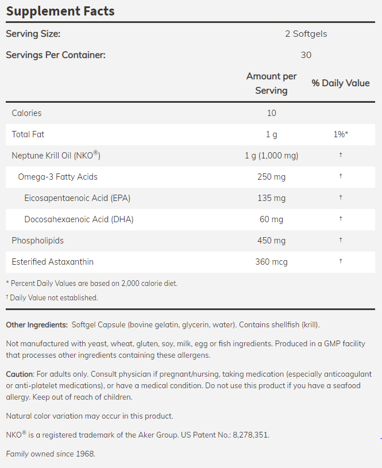Click the Esterified Astaxanthin row label

tap(52, 262)
